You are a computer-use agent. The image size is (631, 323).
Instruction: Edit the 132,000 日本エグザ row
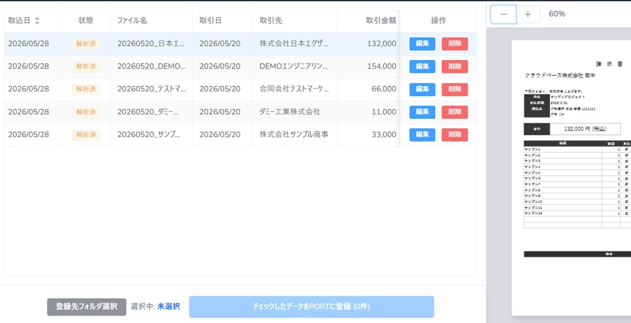[422, 44]
